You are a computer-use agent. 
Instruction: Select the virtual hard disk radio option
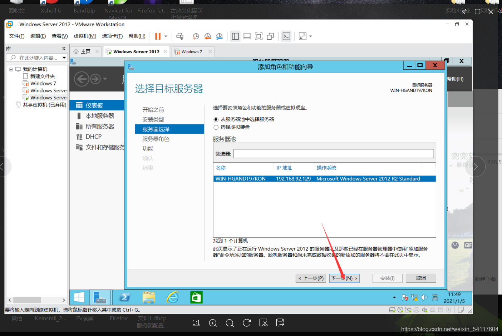tap(216, 127)
